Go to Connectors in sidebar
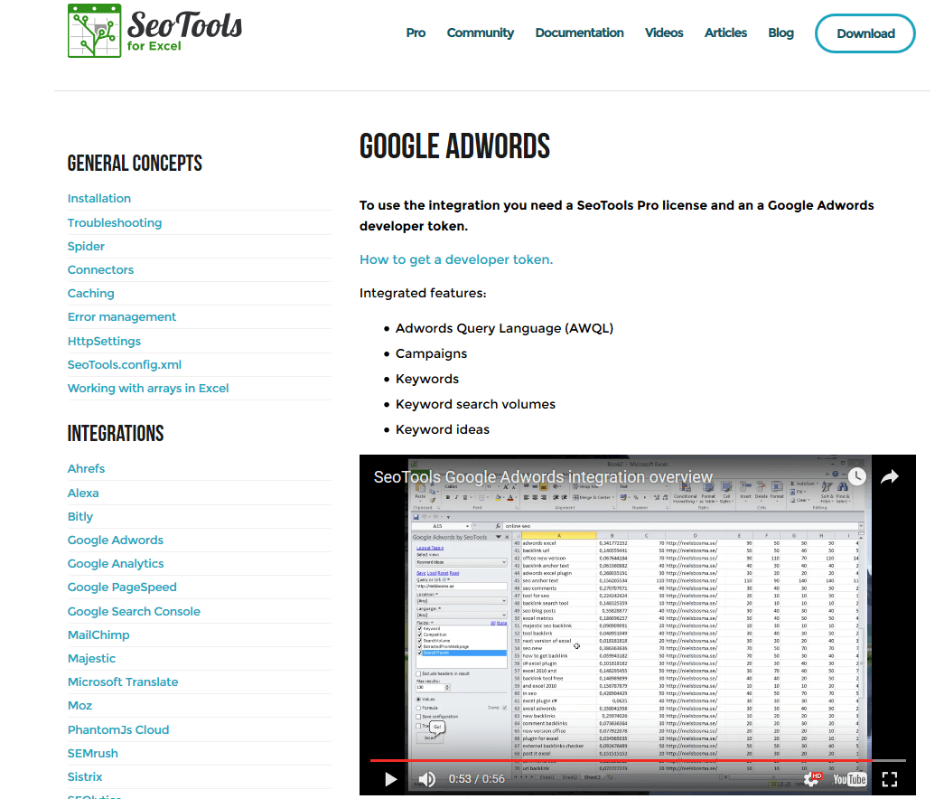 click(100, 269)
